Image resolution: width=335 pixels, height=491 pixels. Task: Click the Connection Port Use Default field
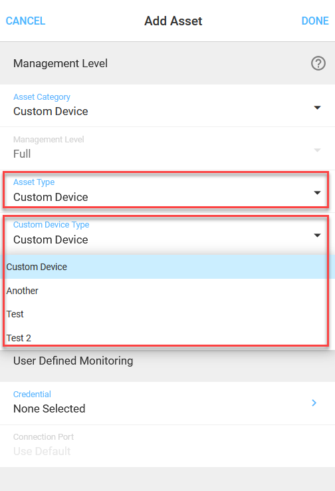pyautogui.click(x=167, y=446)
